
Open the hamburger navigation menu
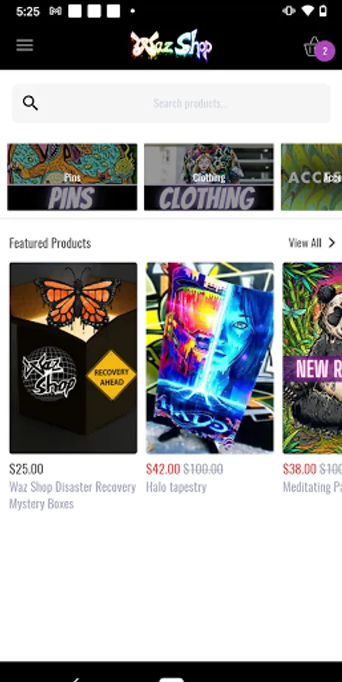tap(25, 45)
